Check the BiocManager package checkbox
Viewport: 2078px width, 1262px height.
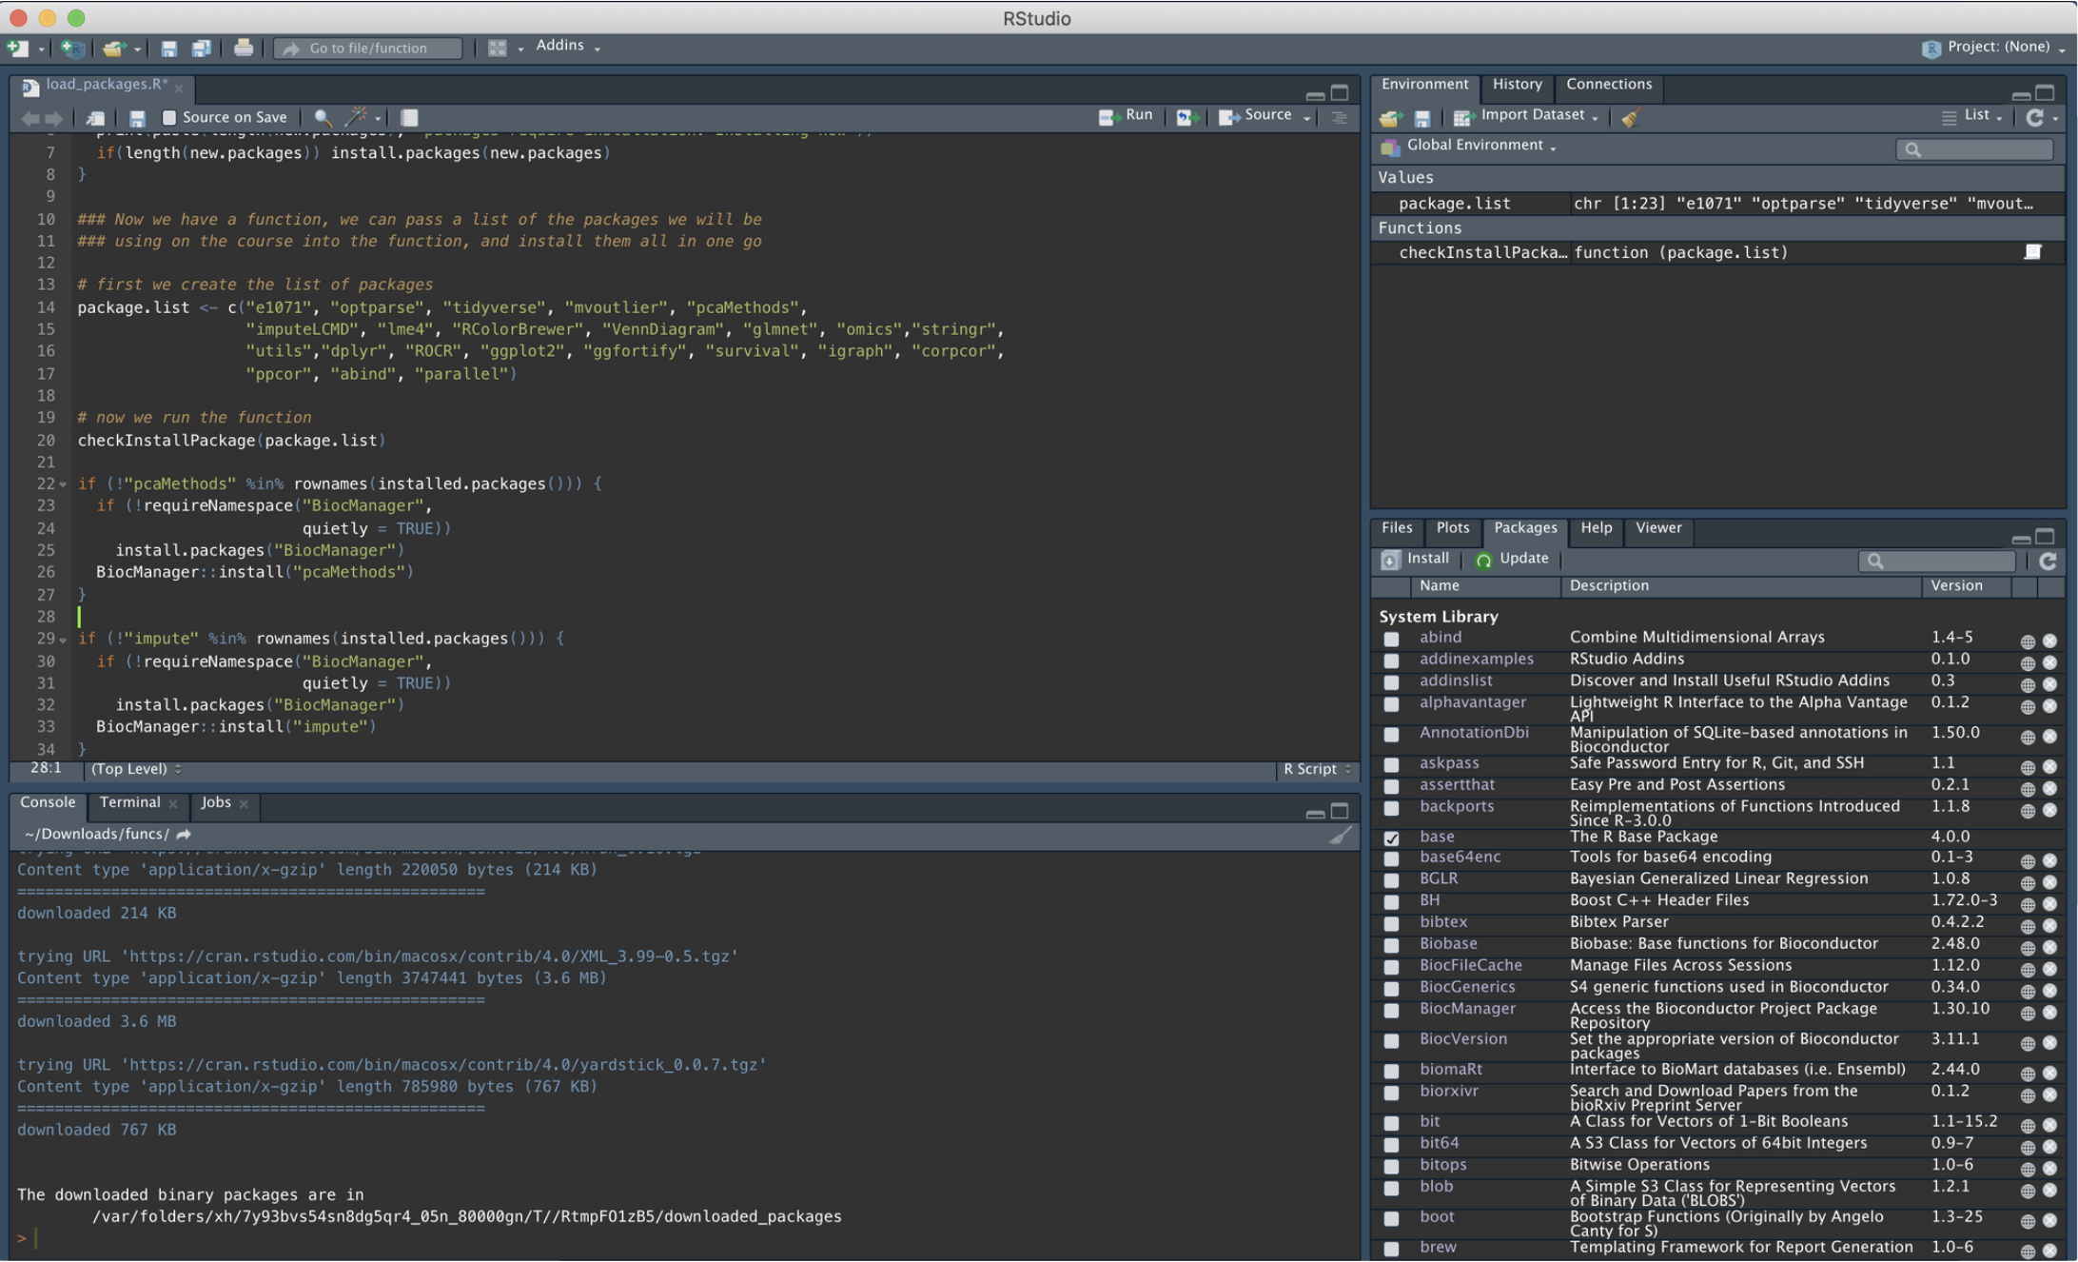(x=1391, y=1012)
